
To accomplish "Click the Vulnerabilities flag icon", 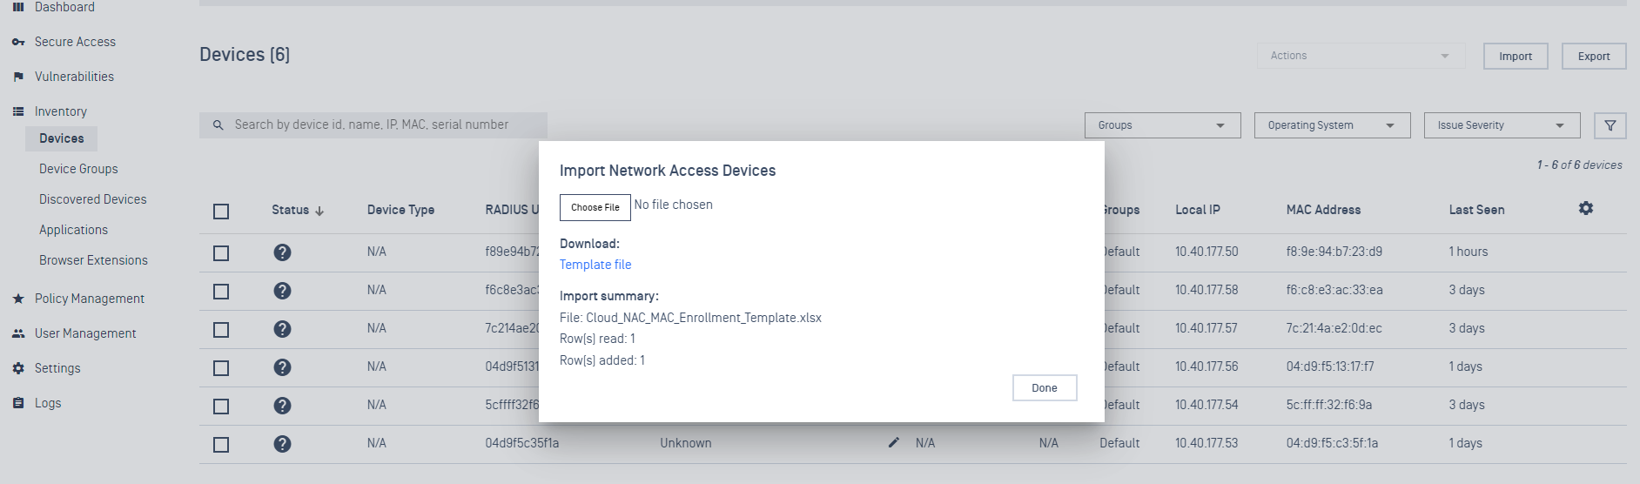I will click(18, 77).
